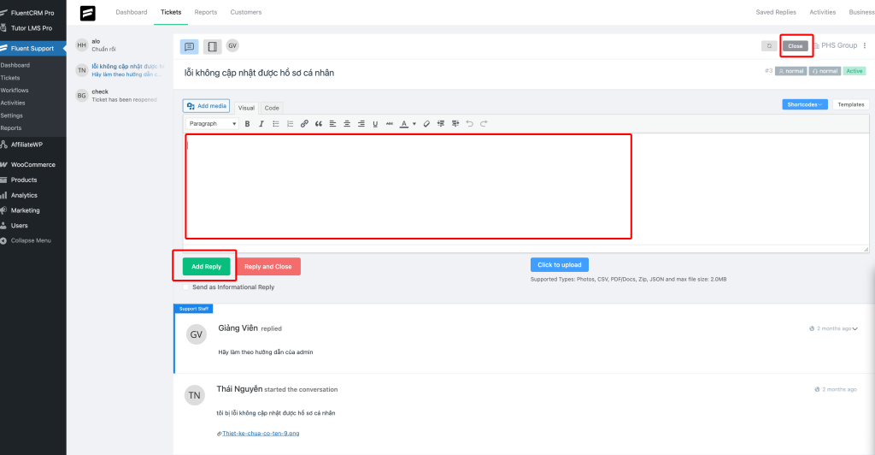Open the Paragraph format dropdown
This screenshot has width=875, height=455.
click(x=212, y=124)
